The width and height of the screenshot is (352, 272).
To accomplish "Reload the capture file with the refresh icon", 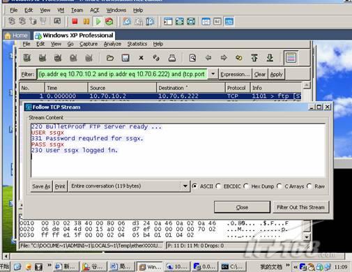I will tap(156, 58).
